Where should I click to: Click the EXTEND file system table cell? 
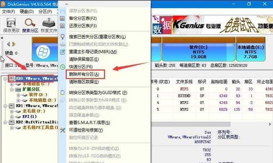pyautogui.click(x=184, y=96)
